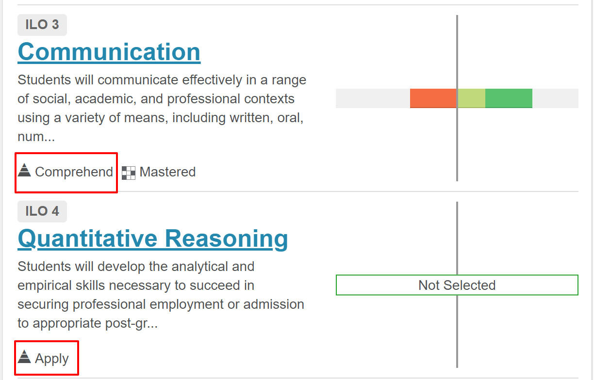Image resolution: width=594 pixels, height=380 pixels.
Task: Click the pyramid icon beside Comprehend
Action: click(x=24, y=171)
